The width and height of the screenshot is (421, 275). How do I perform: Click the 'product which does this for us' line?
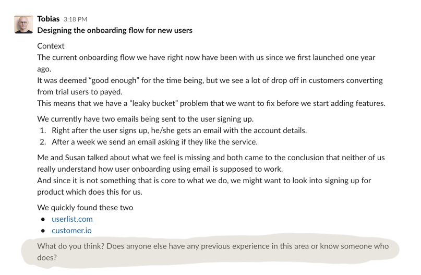click(90, 192)
